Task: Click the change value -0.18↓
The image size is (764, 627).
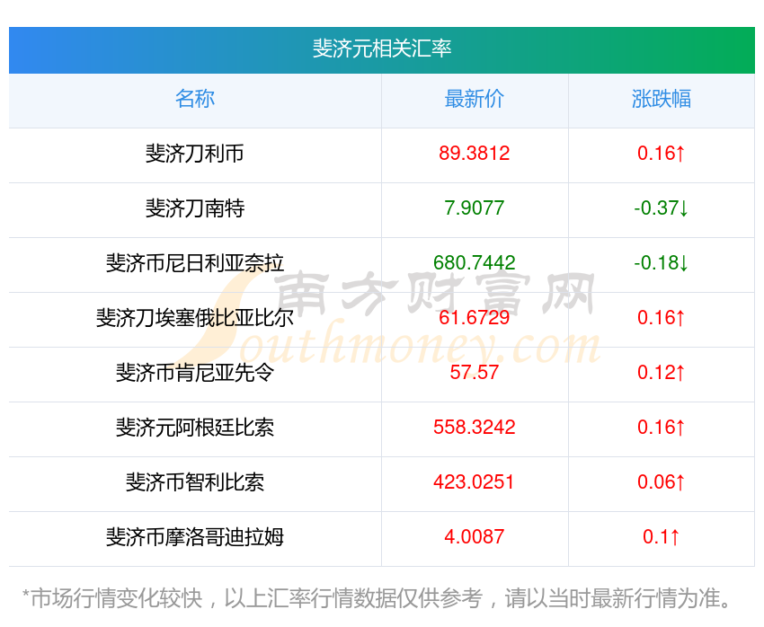Action: click(x=662, y=263)
